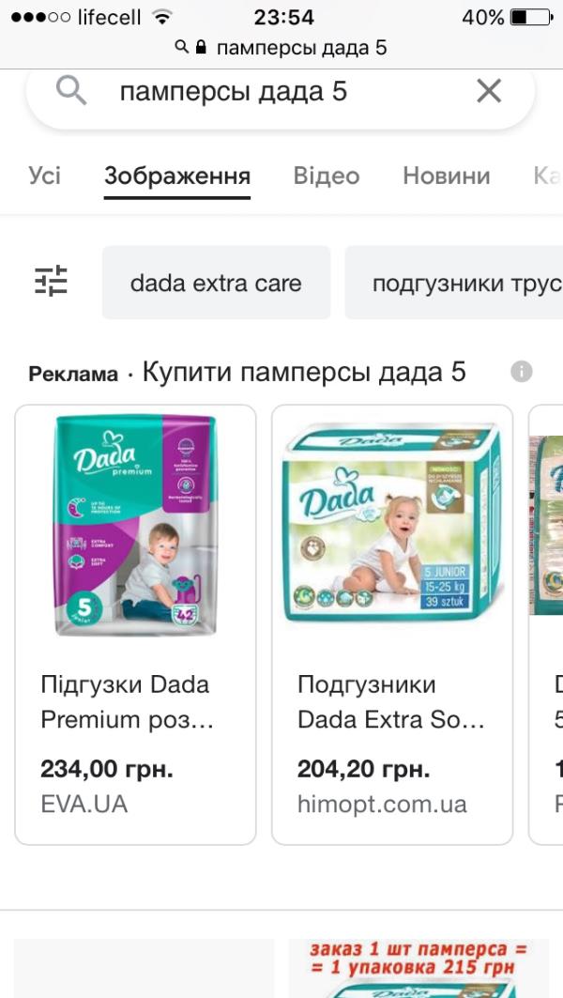
Task: Visit the EVA.UA seller link
Action: click(x=84, y=804)
